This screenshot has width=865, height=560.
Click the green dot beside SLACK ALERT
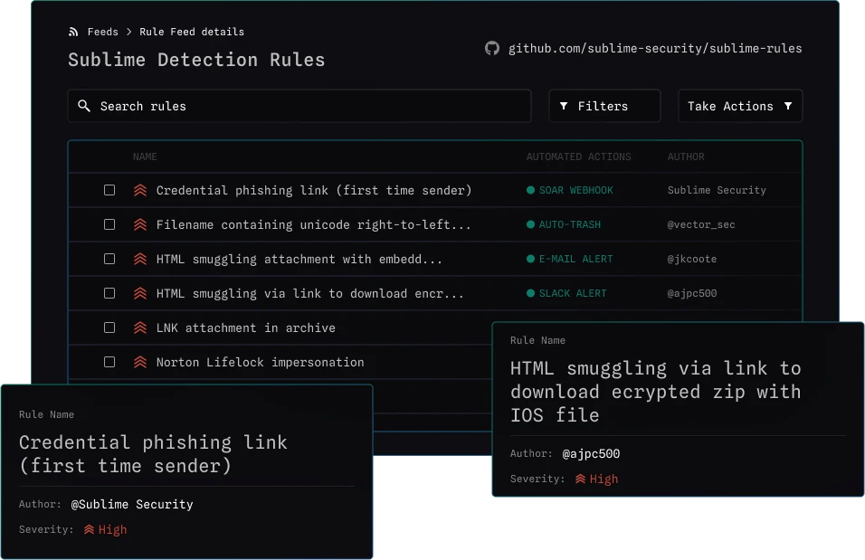[x=531, y=293]
